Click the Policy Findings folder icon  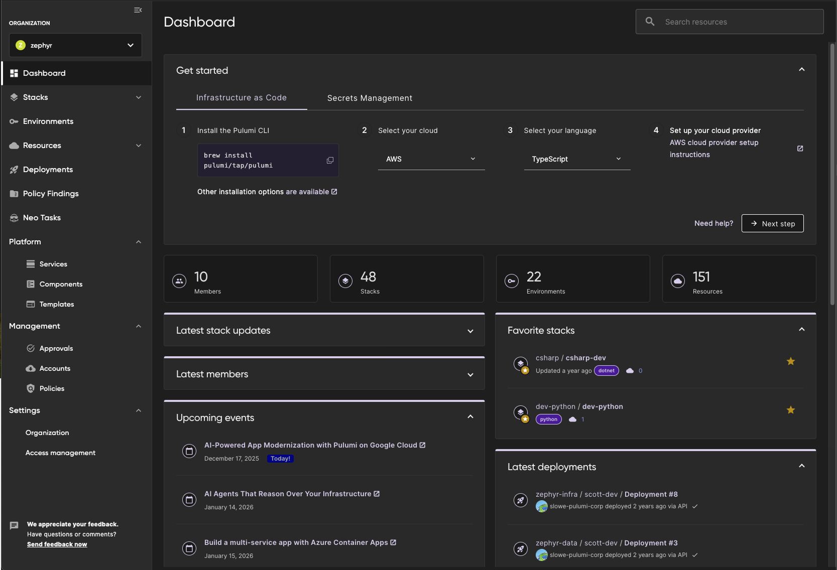point(14,194)
